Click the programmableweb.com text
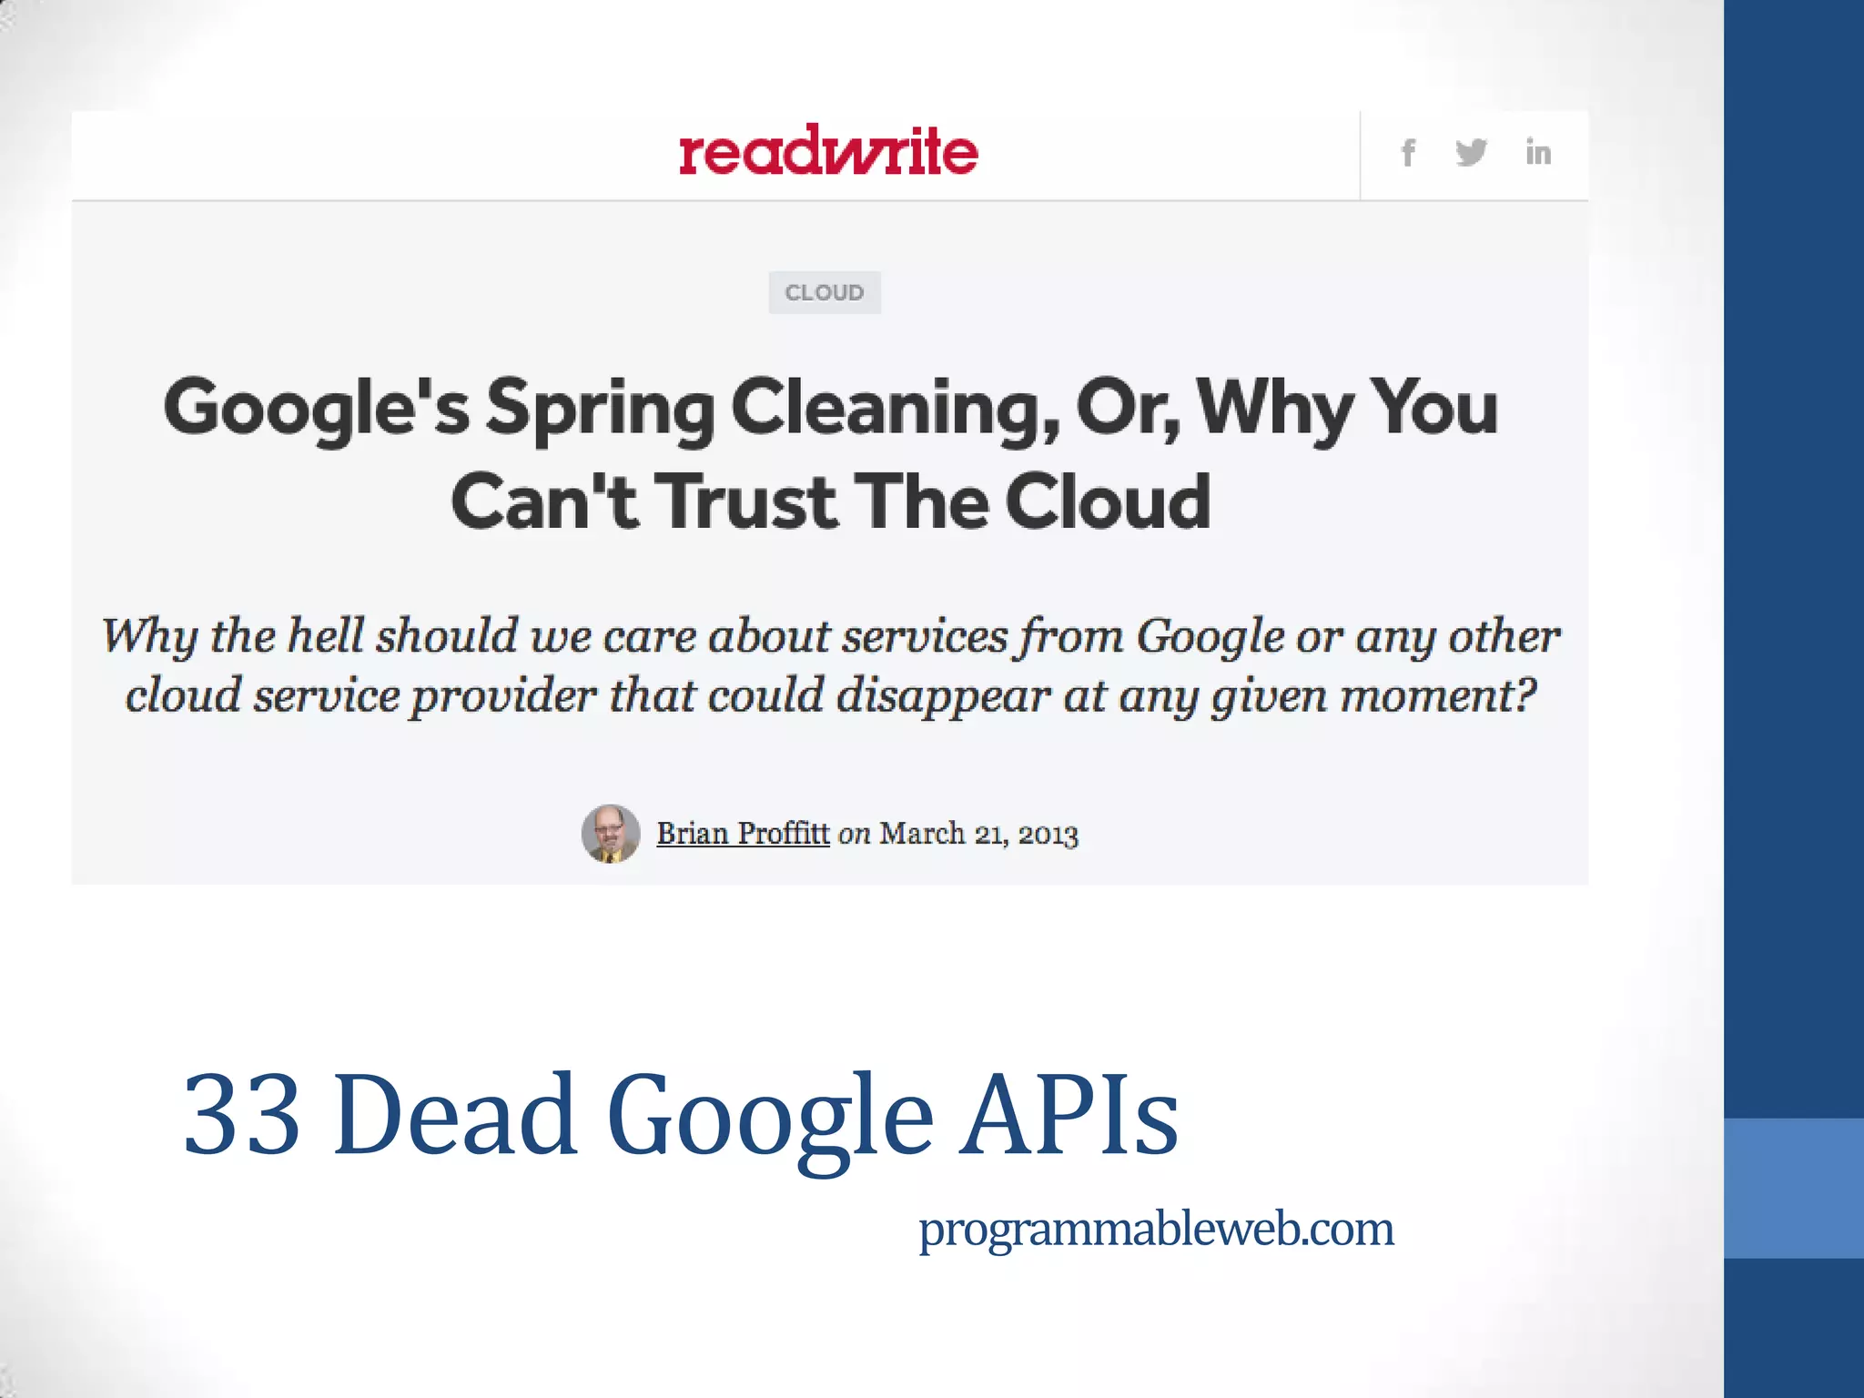Screen dimensions: 1864x1398 pyautogui.click(x=1156, y=1230)
